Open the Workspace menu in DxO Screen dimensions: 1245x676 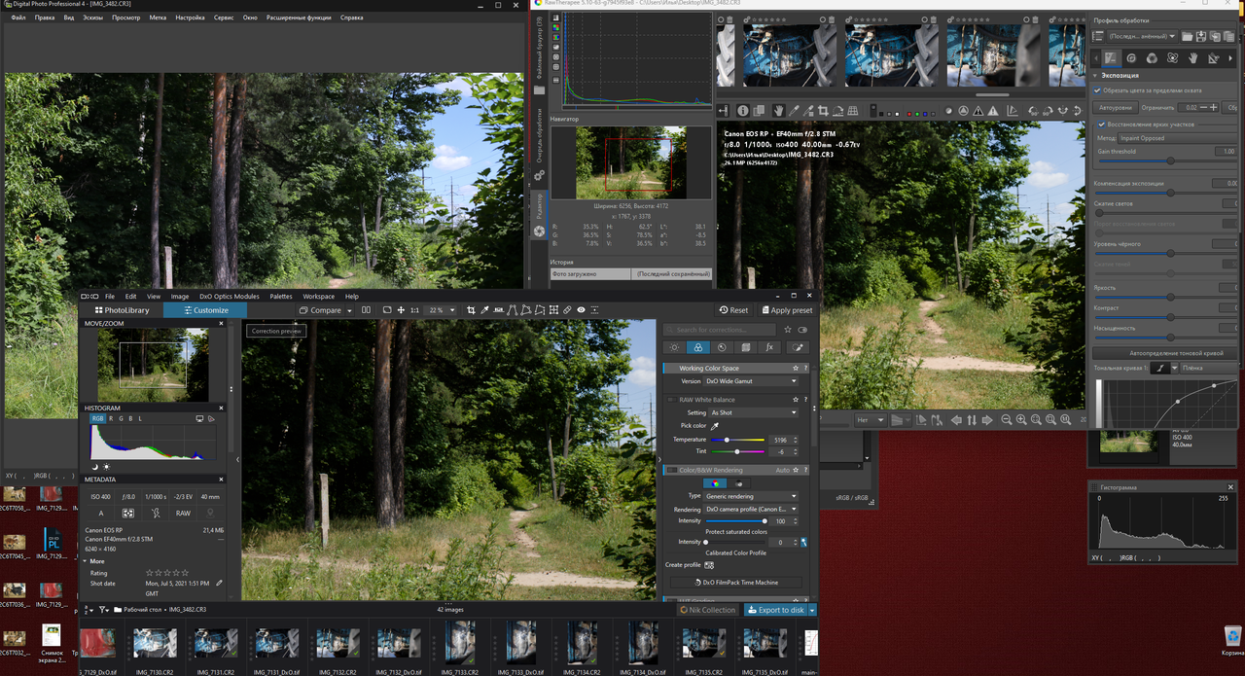[318, 297]
